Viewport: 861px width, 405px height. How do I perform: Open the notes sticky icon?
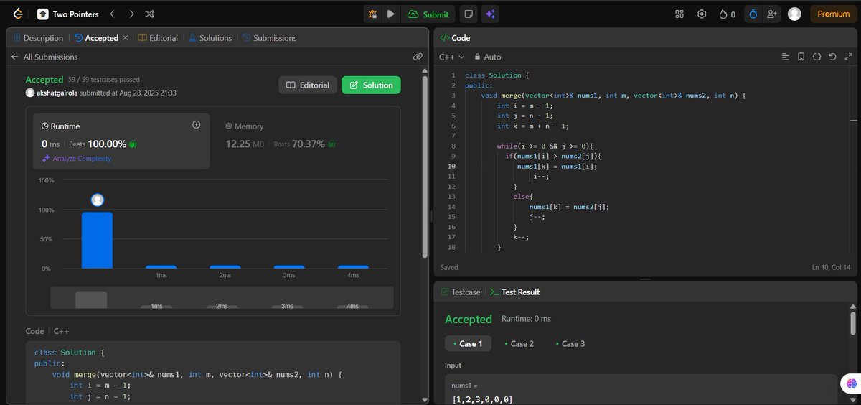click(469, 14)
